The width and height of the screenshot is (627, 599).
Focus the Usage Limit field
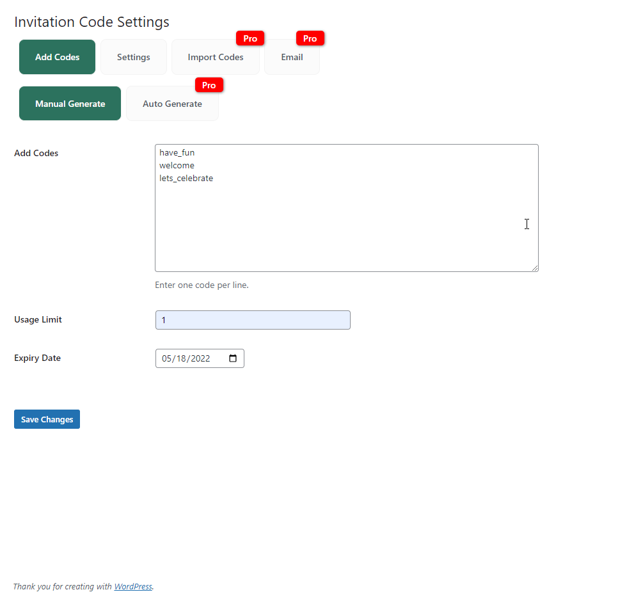[253, 320]
